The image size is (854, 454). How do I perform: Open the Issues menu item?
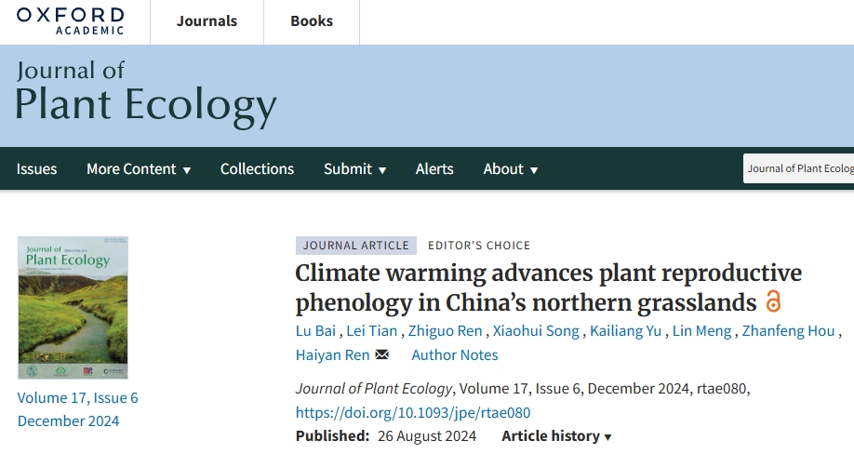point(36,168)
